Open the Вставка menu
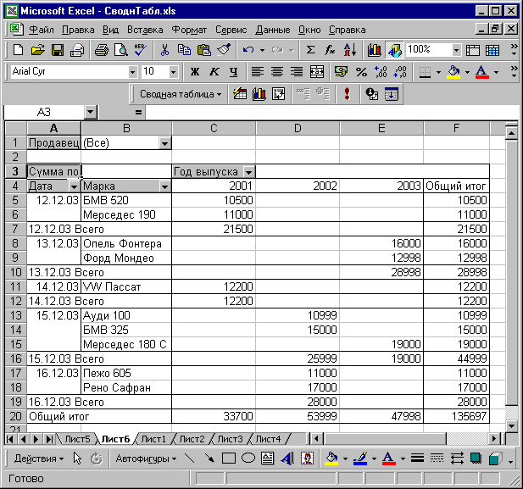Image resolution: width=523 pixels, height=489 pixels. point(145,30)
